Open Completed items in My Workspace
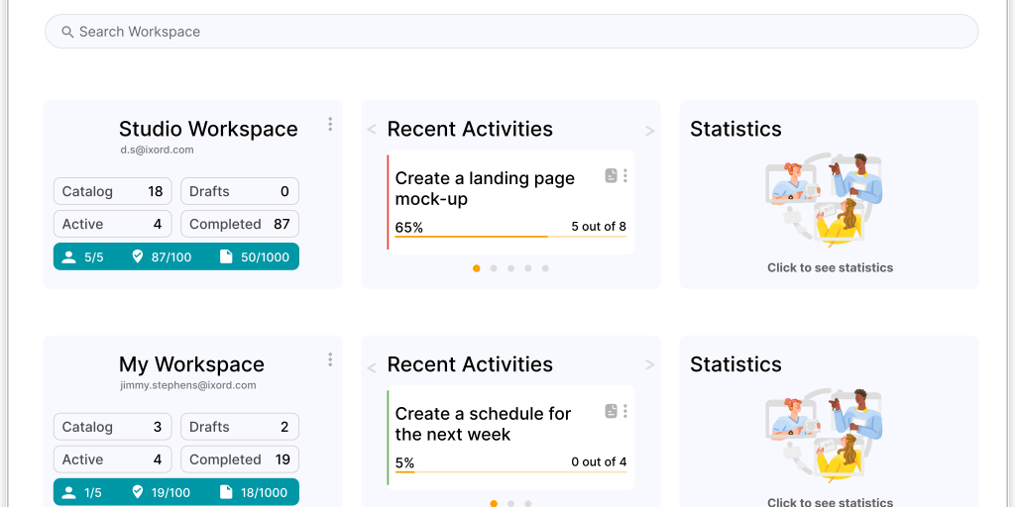Screen dimensions: 1015x507 pyautogui.click(x=239, y=459)
